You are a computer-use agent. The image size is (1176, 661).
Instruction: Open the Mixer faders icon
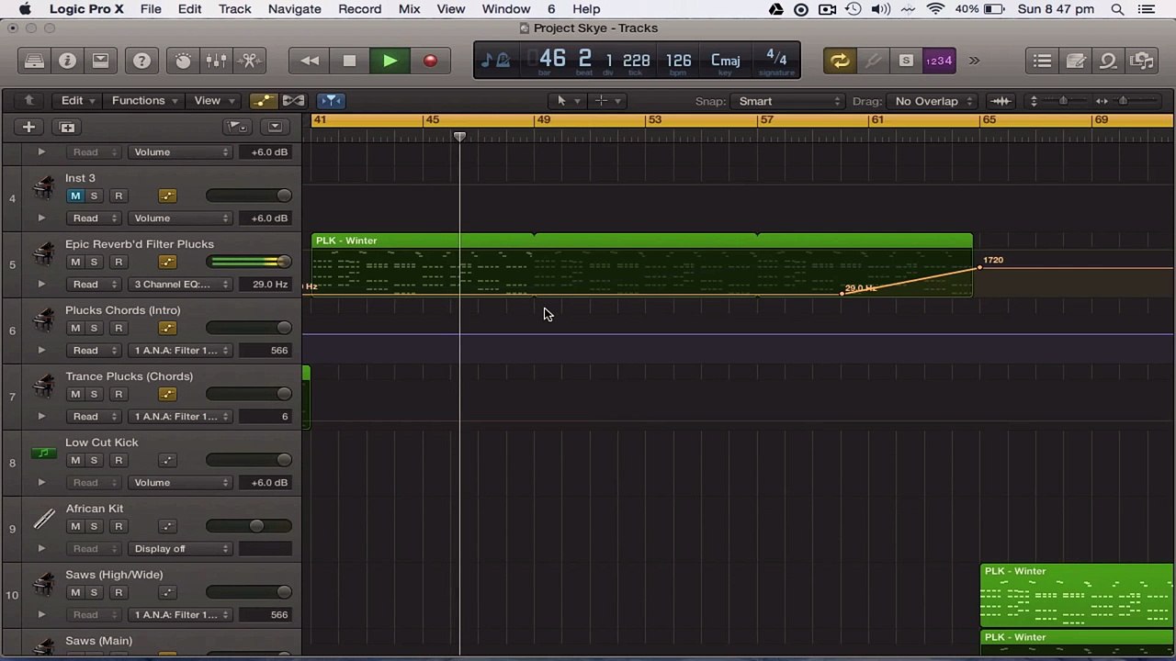point(216,61)
